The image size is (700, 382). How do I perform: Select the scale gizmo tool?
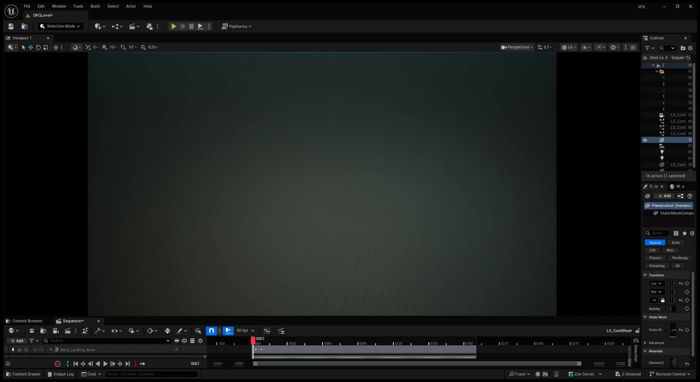click(x=46, y=47)
